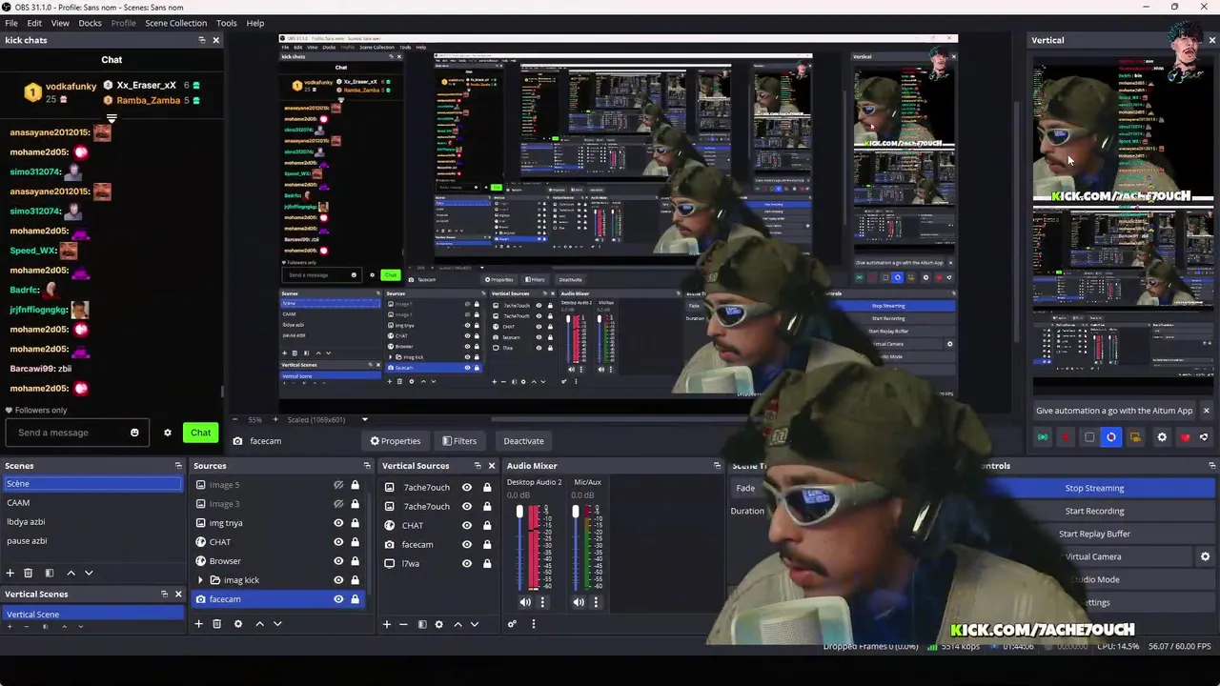Hide l7wa in Vertical Sources

click(x=467, y=563)
